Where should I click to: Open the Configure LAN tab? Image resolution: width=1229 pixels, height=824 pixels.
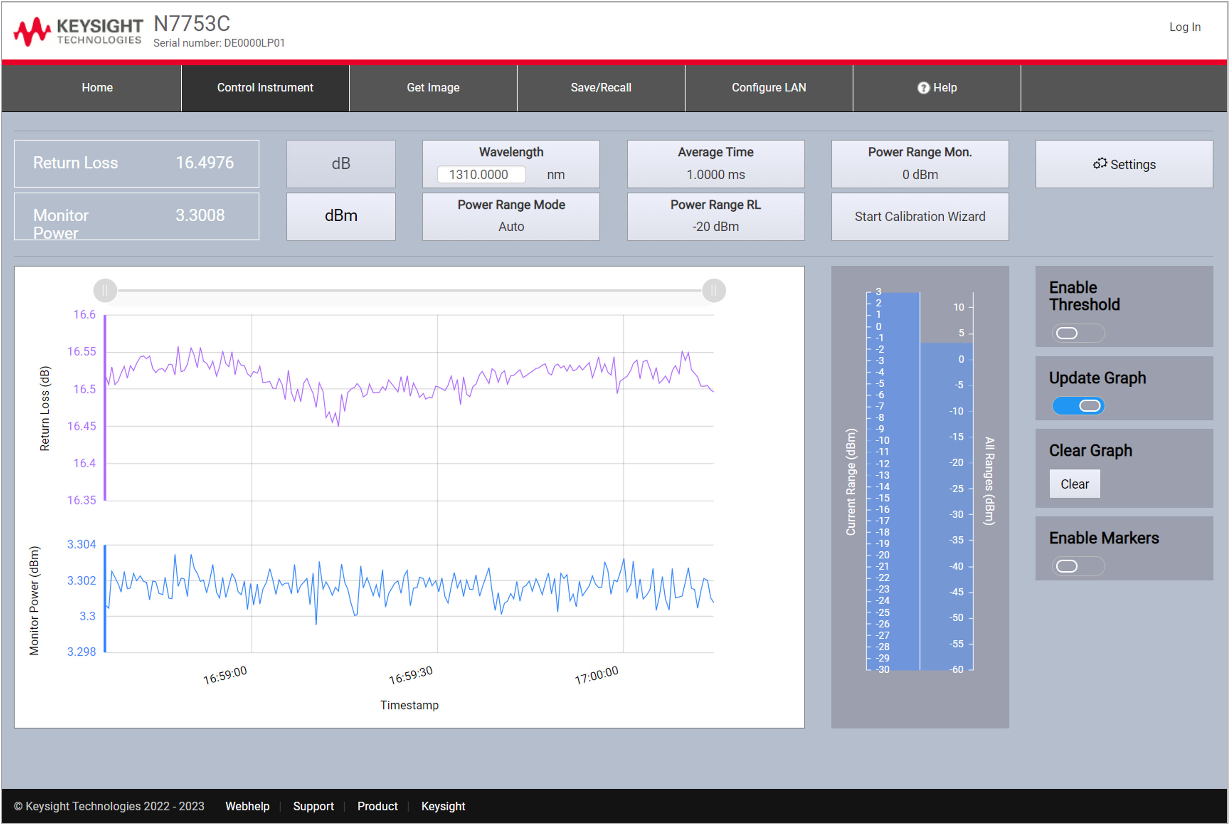[769, 88]
